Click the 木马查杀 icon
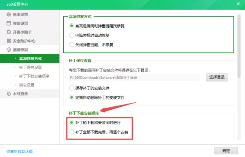 tap(9, 94)
